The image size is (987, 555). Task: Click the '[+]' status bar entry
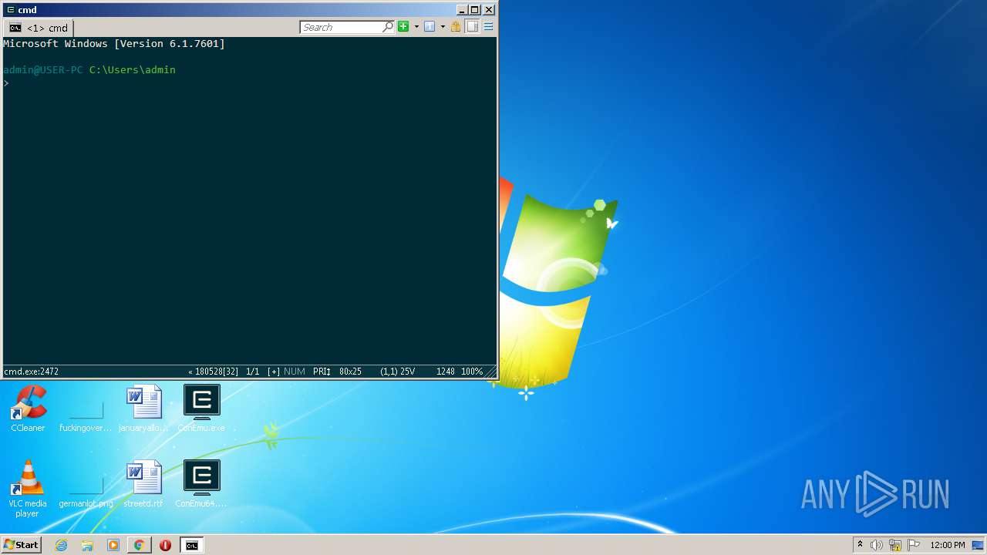(274, 372)
